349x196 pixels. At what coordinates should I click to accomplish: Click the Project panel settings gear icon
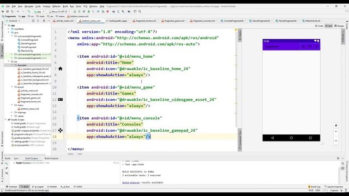(x=44, y=21)
